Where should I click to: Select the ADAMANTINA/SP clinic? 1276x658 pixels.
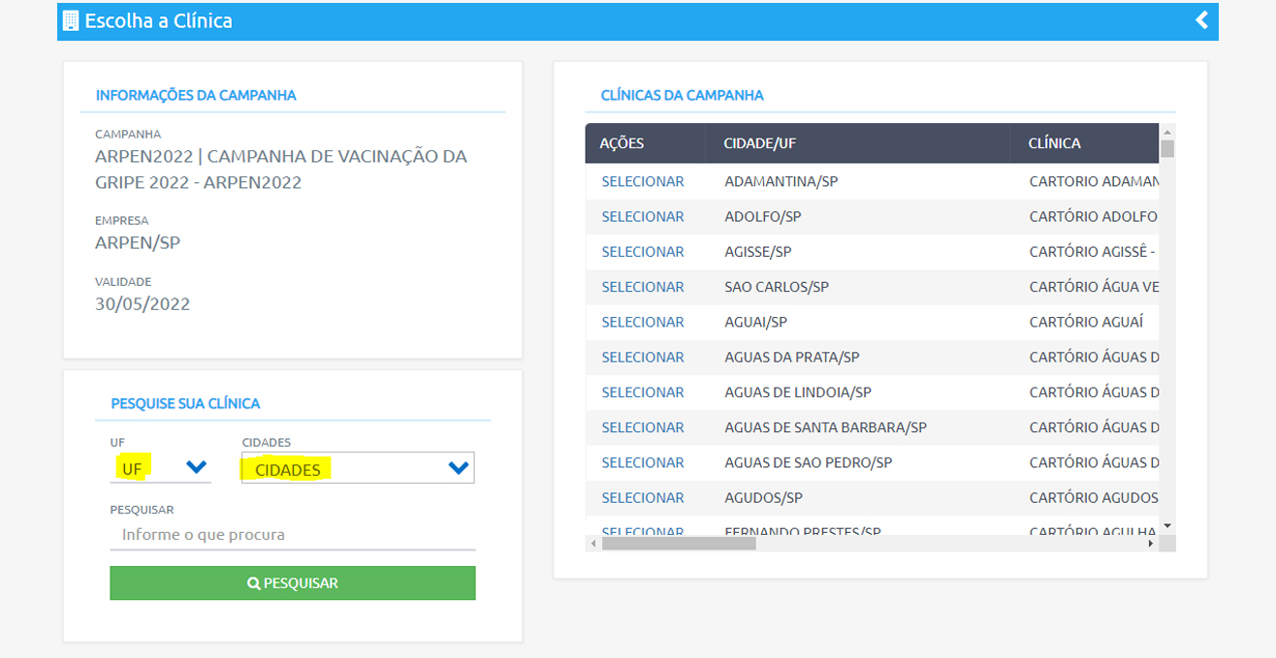(x=642, y=181)
